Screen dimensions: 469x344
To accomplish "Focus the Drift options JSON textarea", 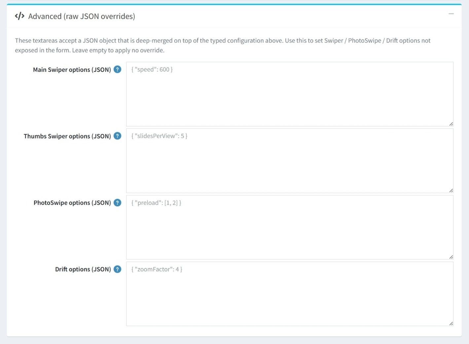I will tap(290, 294).
